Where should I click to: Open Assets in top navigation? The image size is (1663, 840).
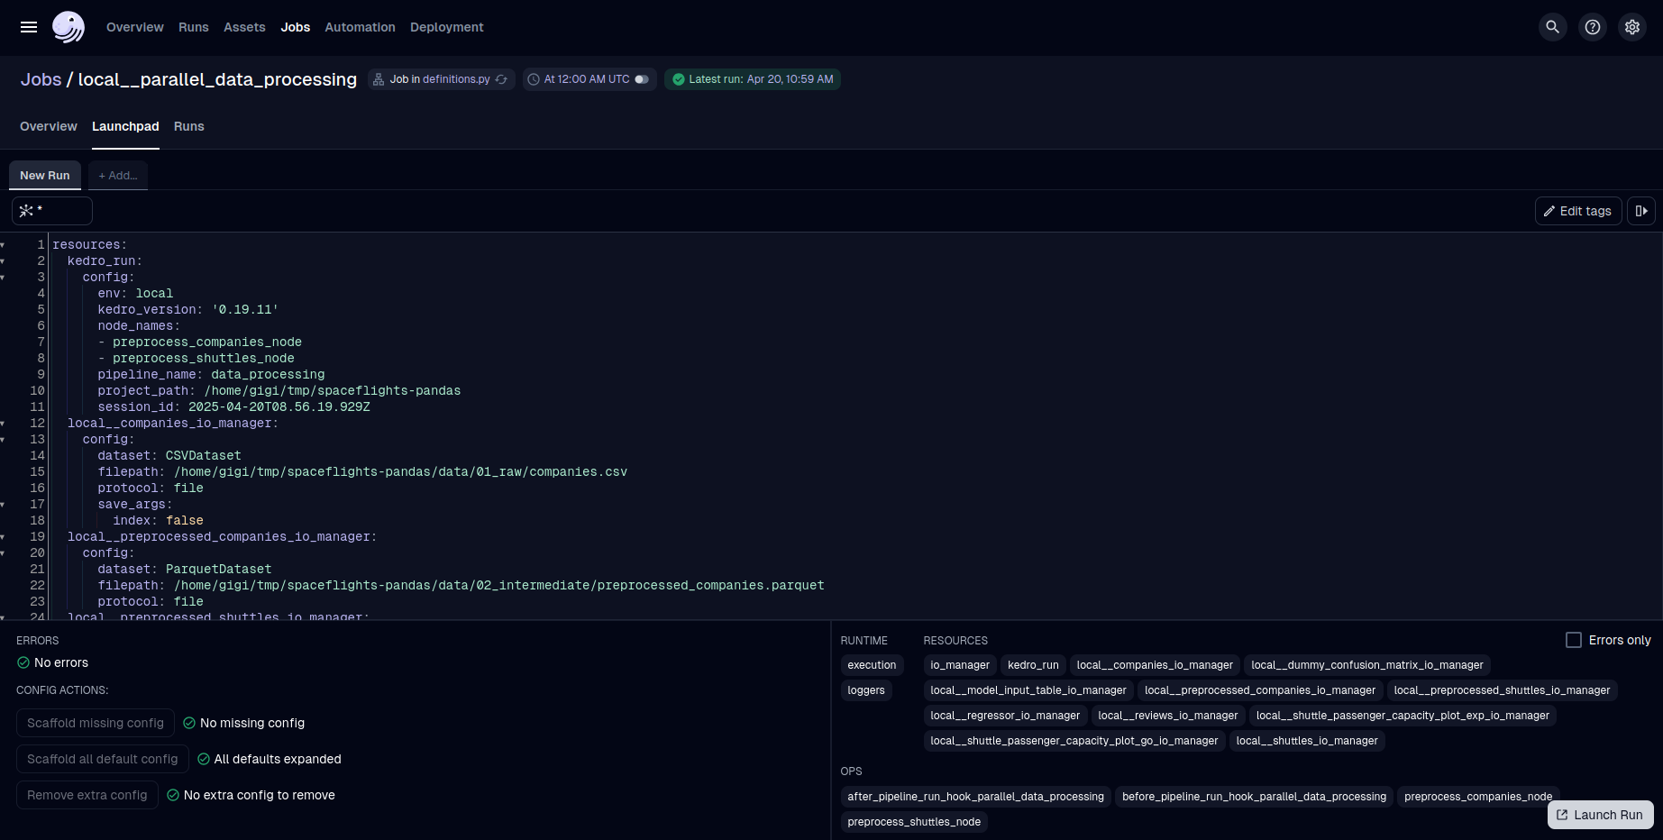(245, 27)
